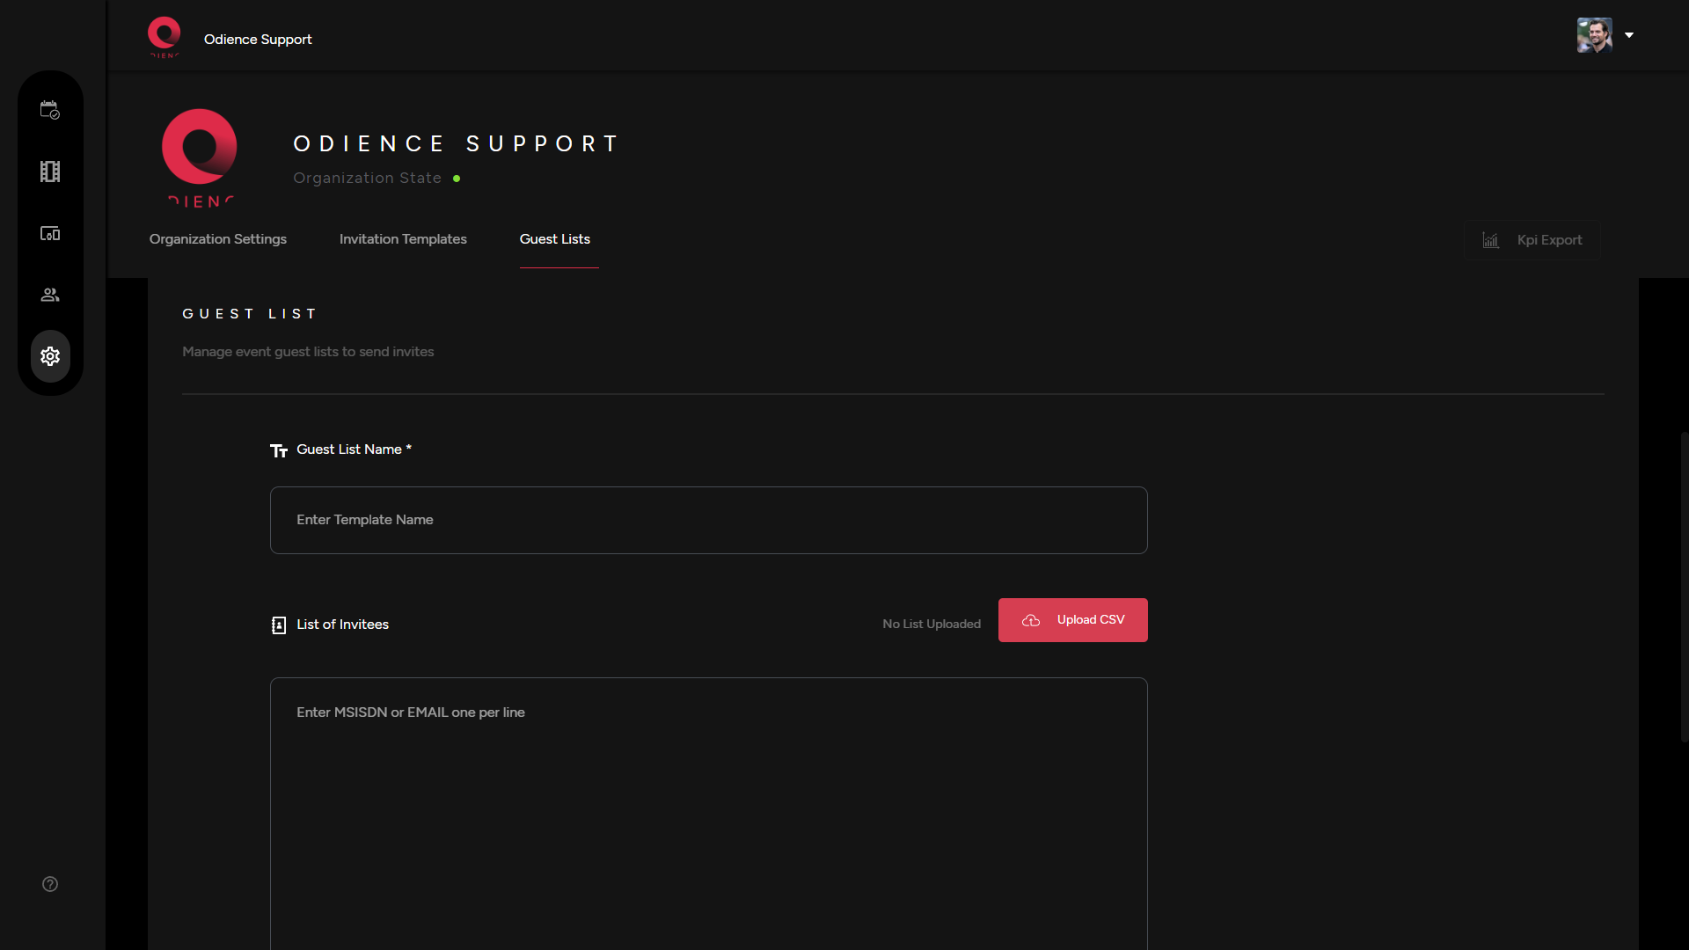Image resolution: width=1689 pixels, height=950 pixels.
Task: Open the media library film icon
Action: click(50, 172)
